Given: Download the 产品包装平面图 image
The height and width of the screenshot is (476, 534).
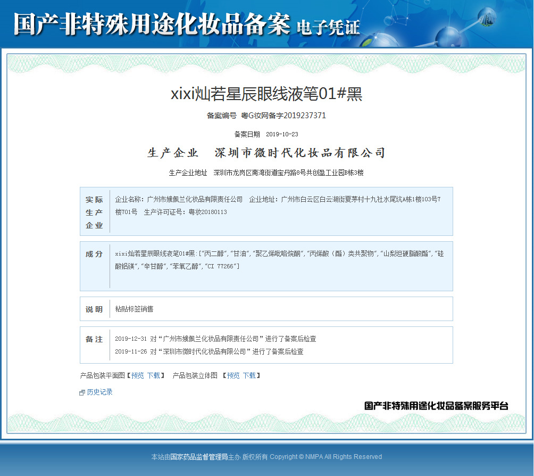Looking at the screenshot, I should pyautogui.click(x=154, y=375).
